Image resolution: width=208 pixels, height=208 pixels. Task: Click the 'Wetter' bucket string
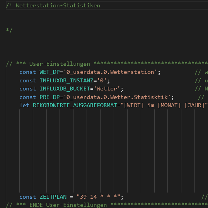pos(107,89)
